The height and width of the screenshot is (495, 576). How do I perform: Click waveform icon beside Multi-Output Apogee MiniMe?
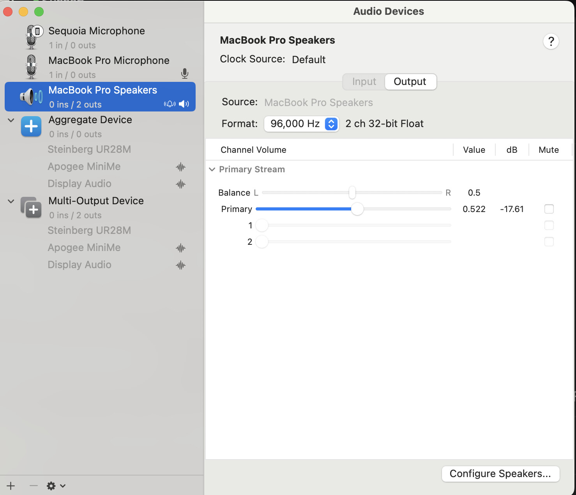tap(180, 248)
